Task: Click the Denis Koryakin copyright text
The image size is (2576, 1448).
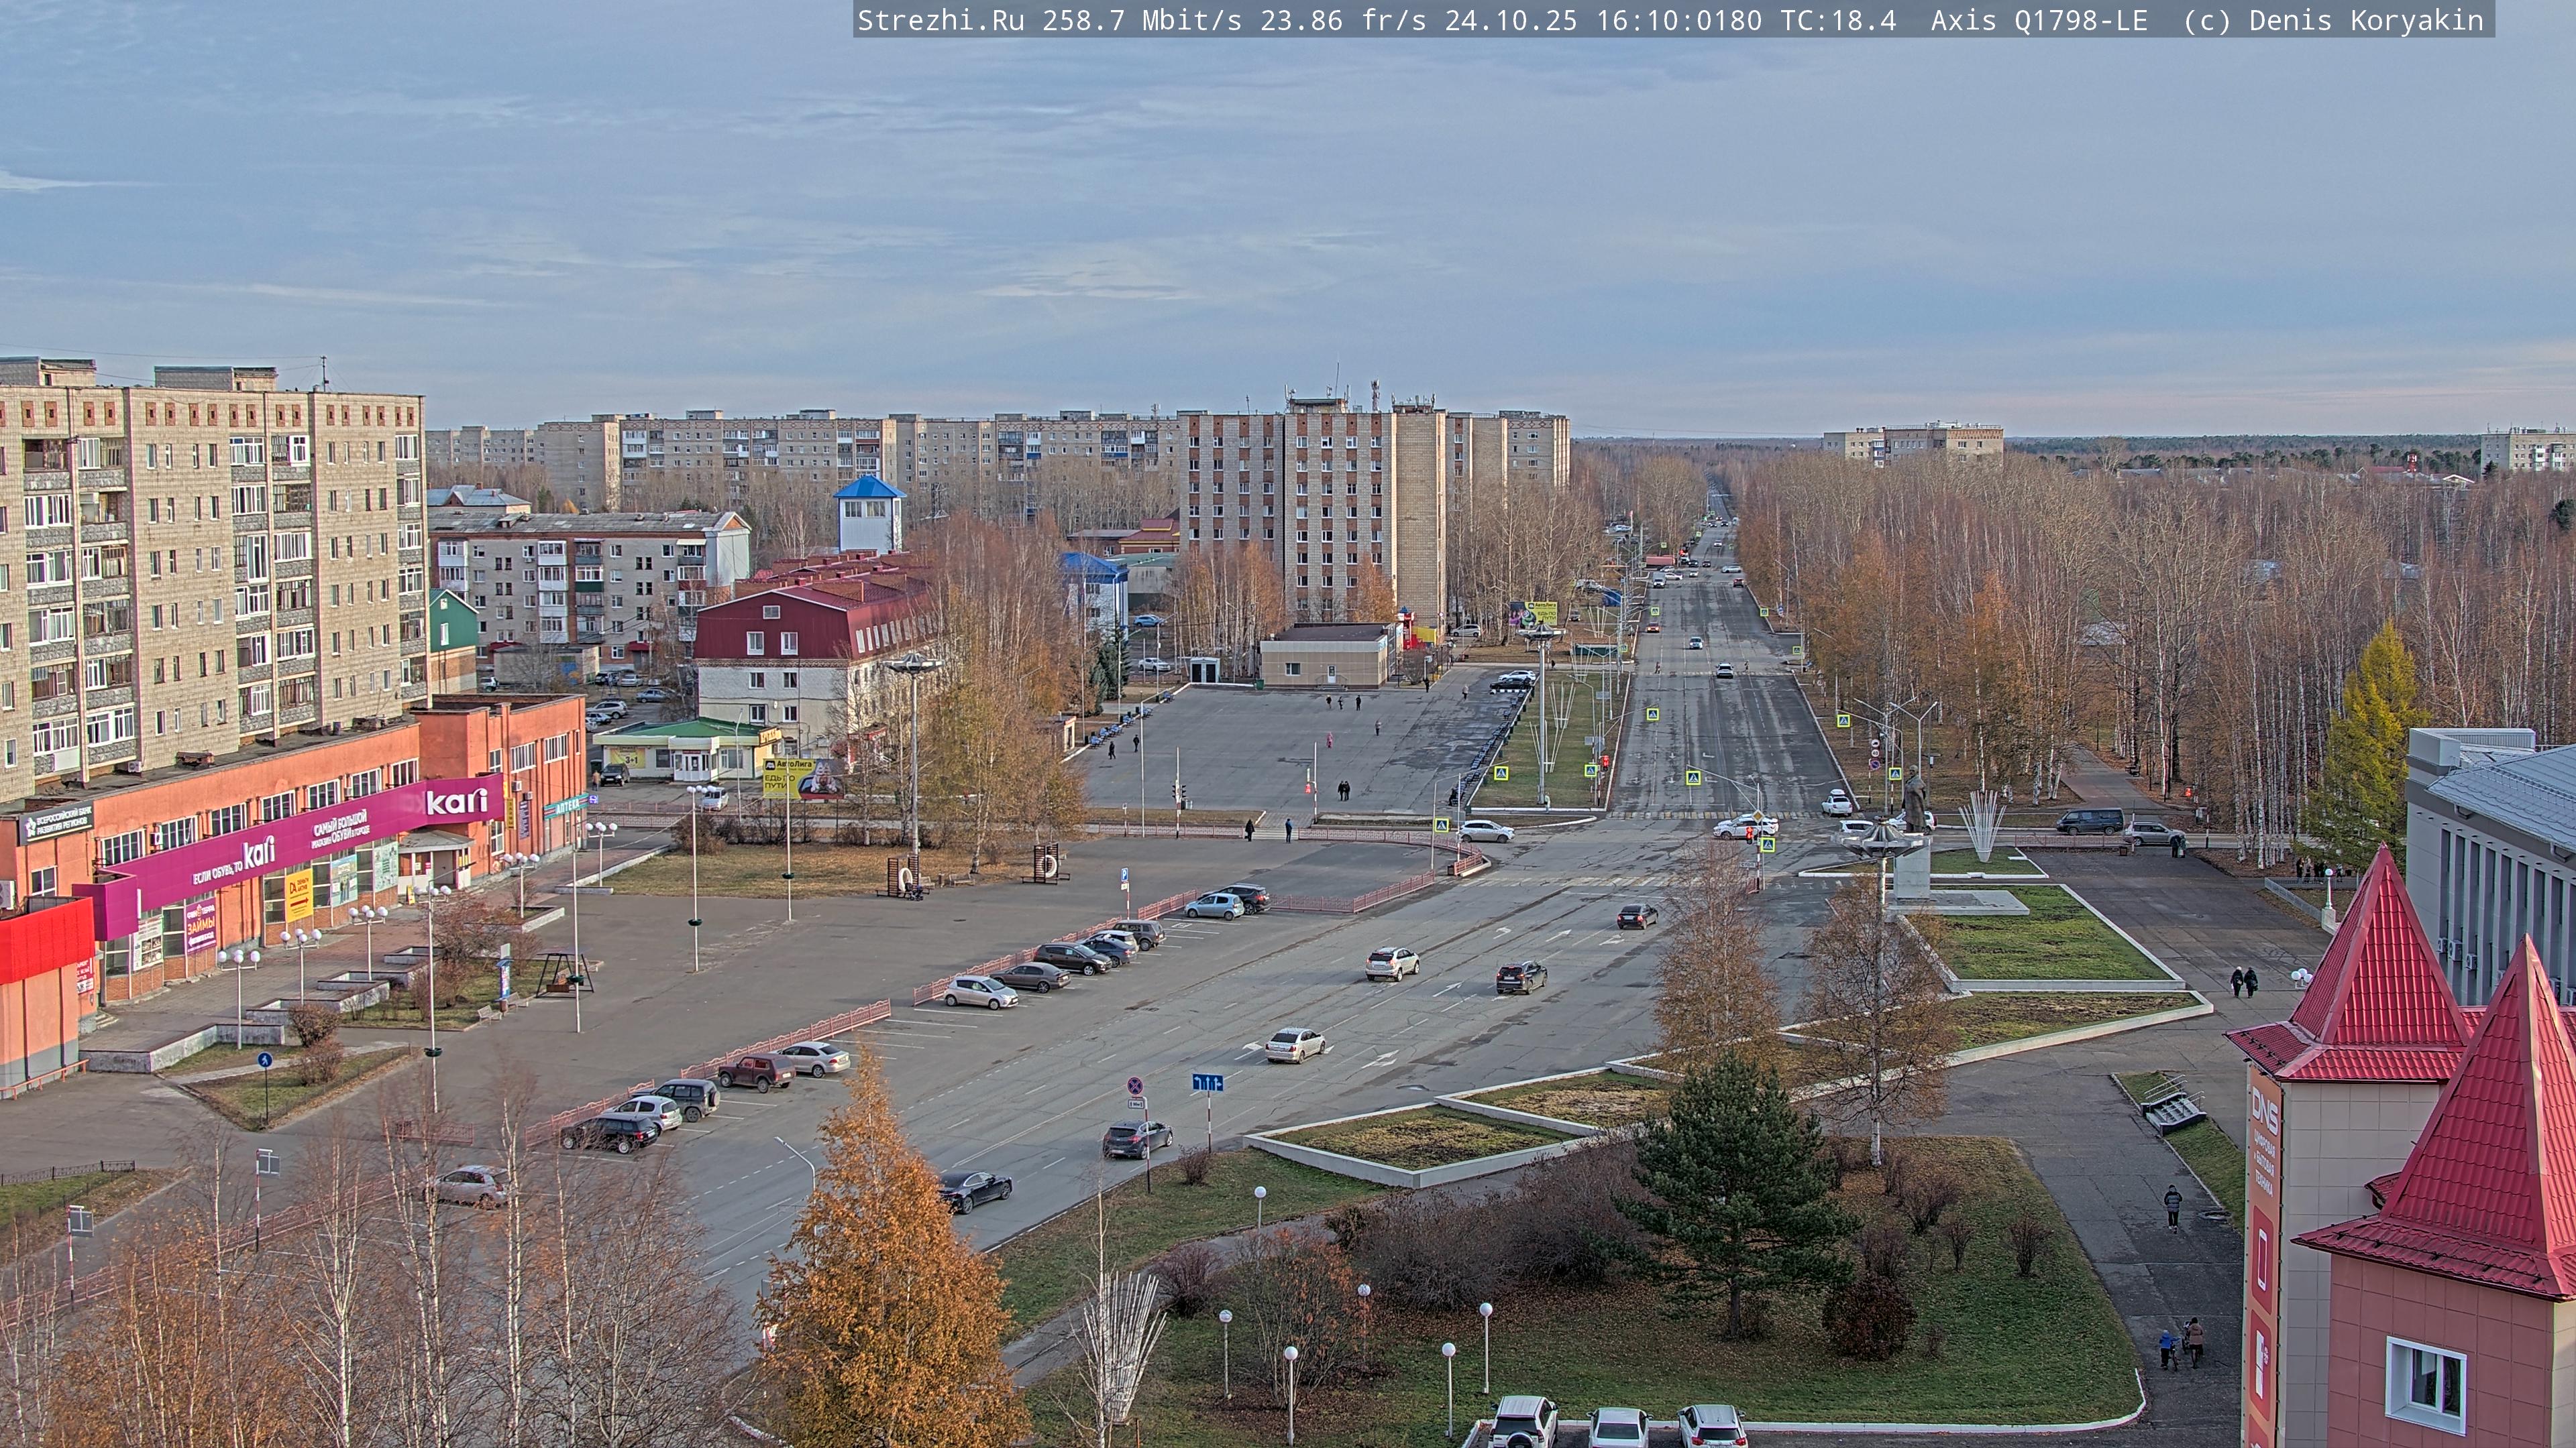Action: pyautogui.click(x=2366, y=20)
